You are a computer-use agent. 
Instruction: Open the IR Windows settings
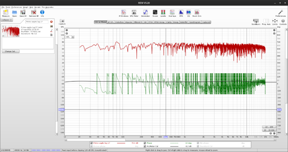124,12
